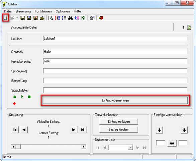
Task: Click into the Synonym(e) input field
Action: (115, 71)
